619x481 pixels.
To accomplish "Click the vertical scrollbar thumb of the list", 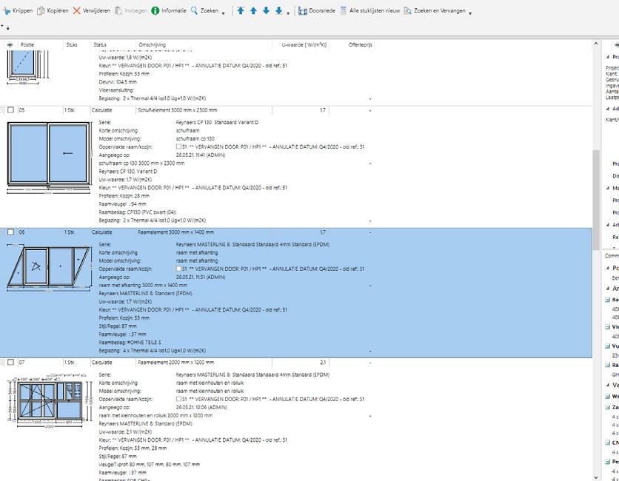I will pyautogui.click(x=596, y=200).
